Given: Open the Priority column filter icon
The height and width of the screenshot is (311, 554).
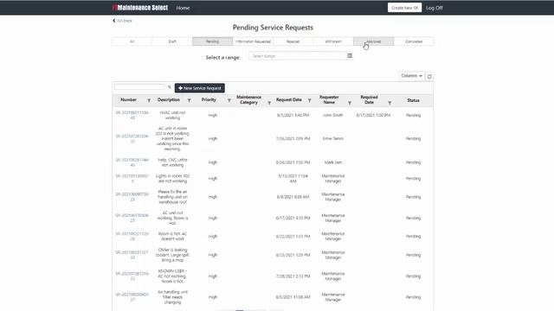Looking at the screenshot, I should (x=229, y=100).
